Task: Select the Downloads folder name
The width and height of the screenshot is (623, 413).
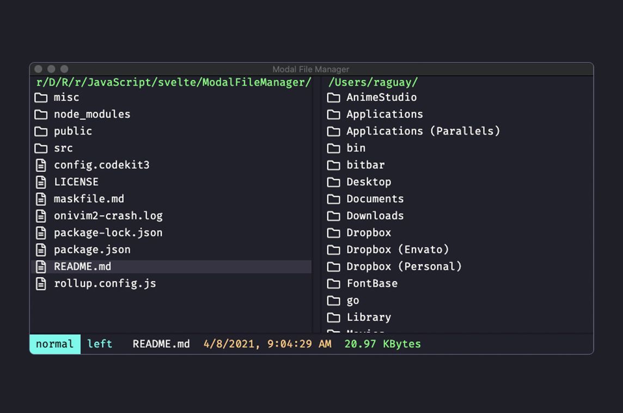Action: click(x=375, y=216)
